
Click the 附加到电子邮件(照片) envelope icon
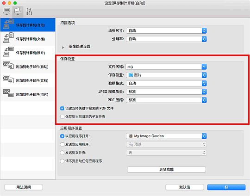tap(8, 93)
